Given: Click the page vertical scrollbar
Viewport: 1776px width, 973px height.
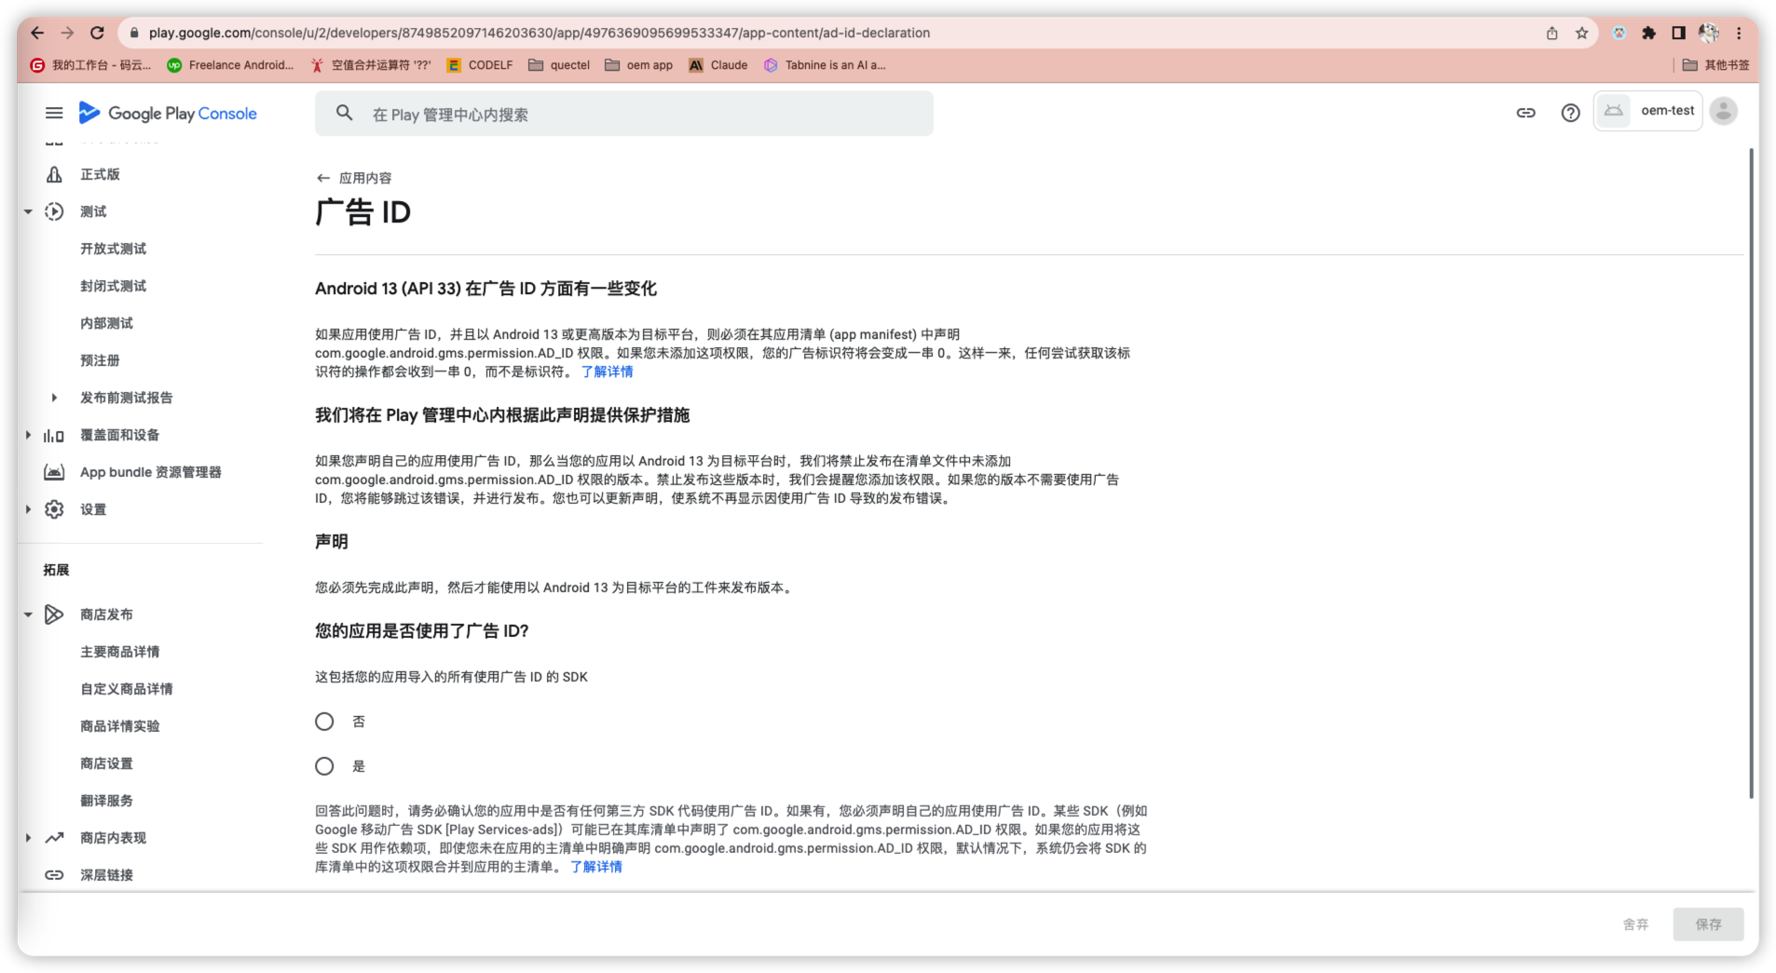Looking at the screenshot, I should point(1751,473).
